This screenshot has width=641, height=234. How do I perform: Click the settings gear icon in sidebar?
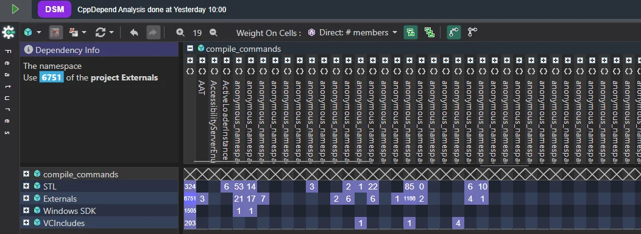pyautogui.click(x=9, y=32)
